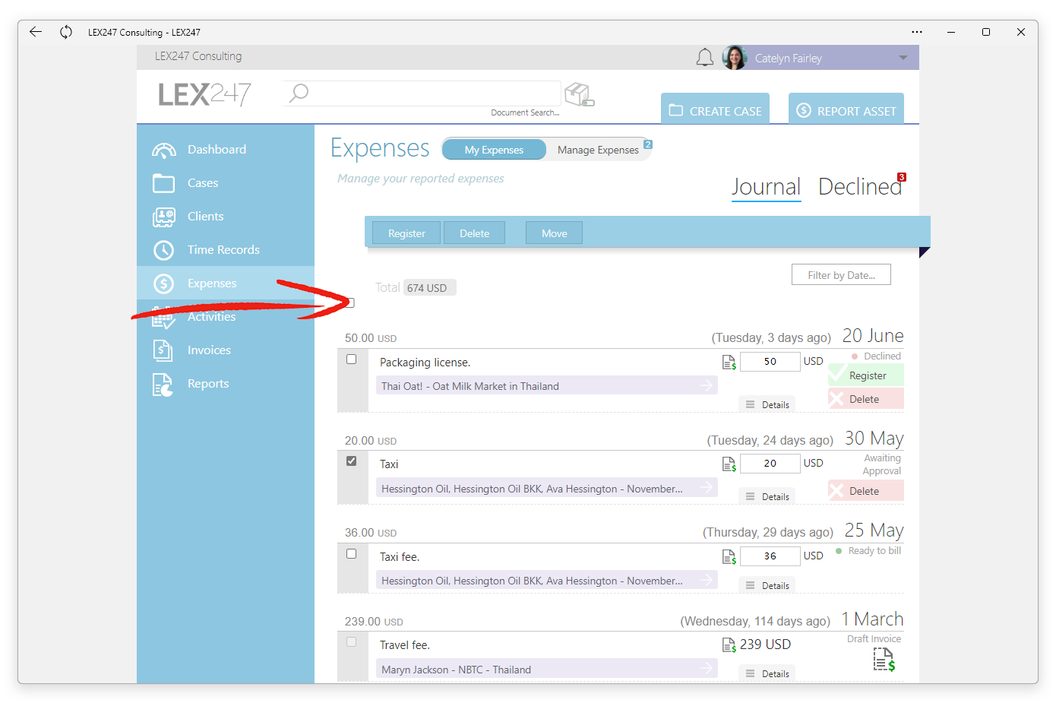Toggle the select-all checkbox under Total
The image size is (1056, 703).
(349, 303)
